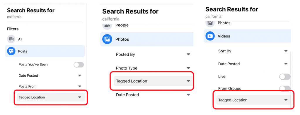Select the Videos filter tab
The image size is (300, 115).
point(247,36)
